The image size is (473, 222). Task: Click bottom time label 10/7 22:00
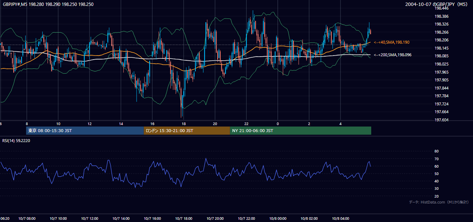coord(246,219)
